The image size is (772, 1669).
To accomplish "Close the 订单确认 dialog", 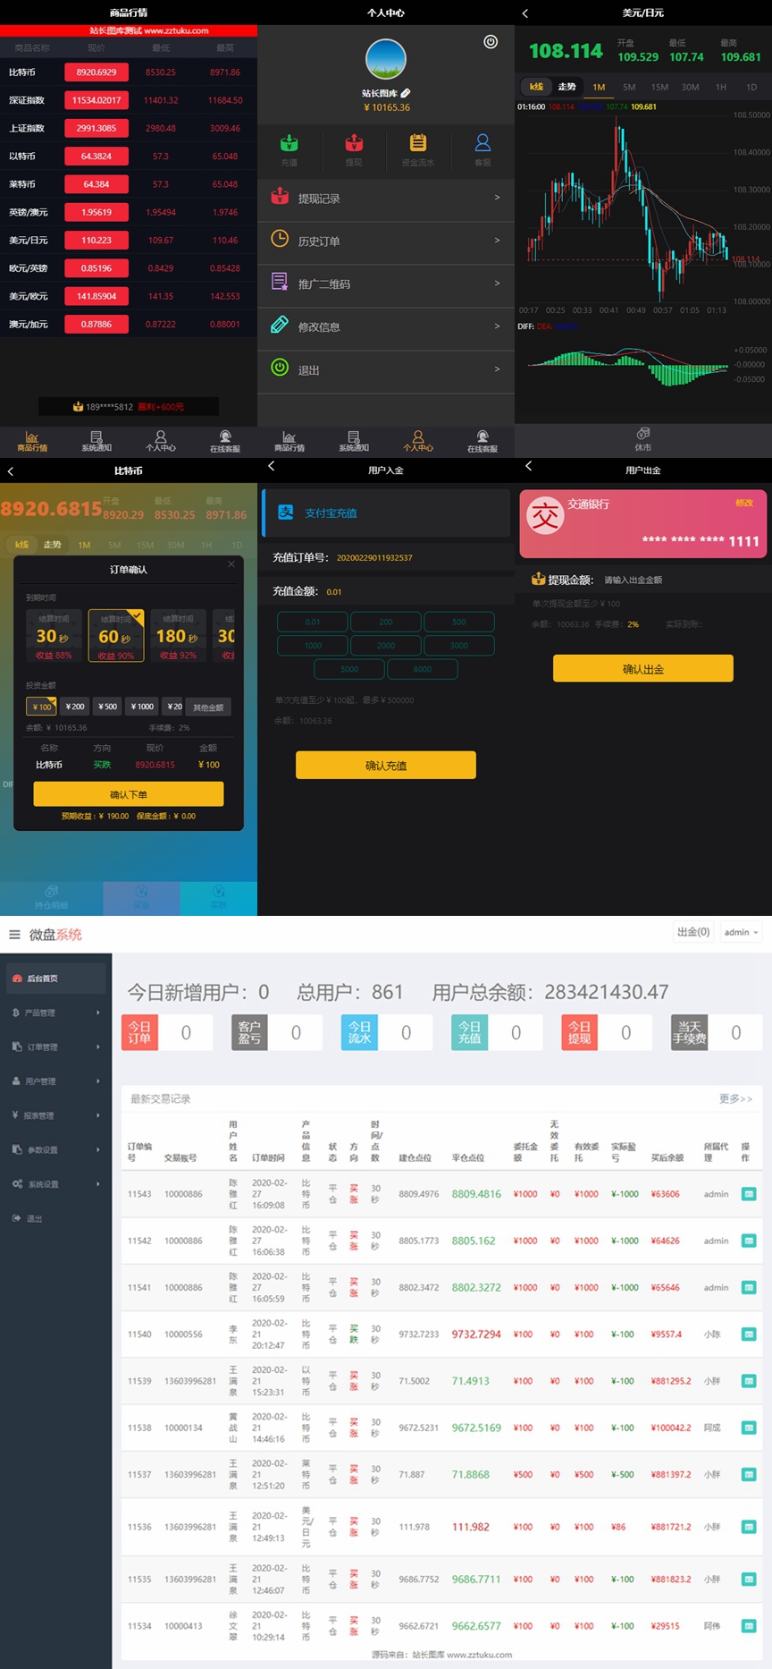I will click(231, 564).
